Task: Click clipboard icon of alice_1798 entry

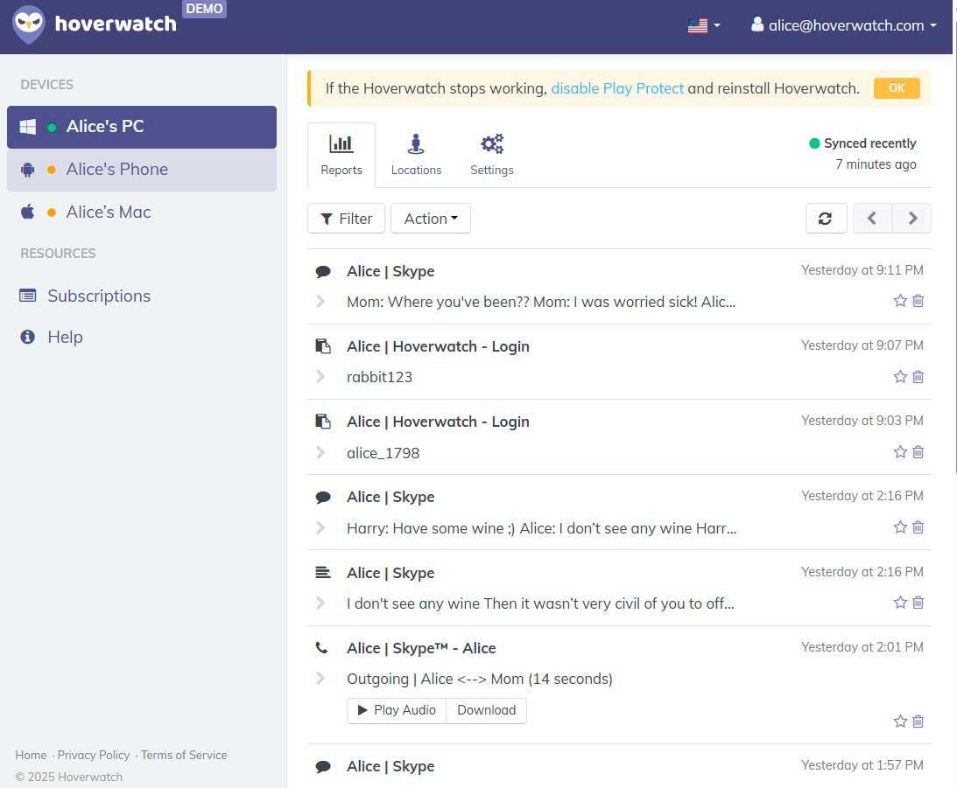Action: (323, 422)
